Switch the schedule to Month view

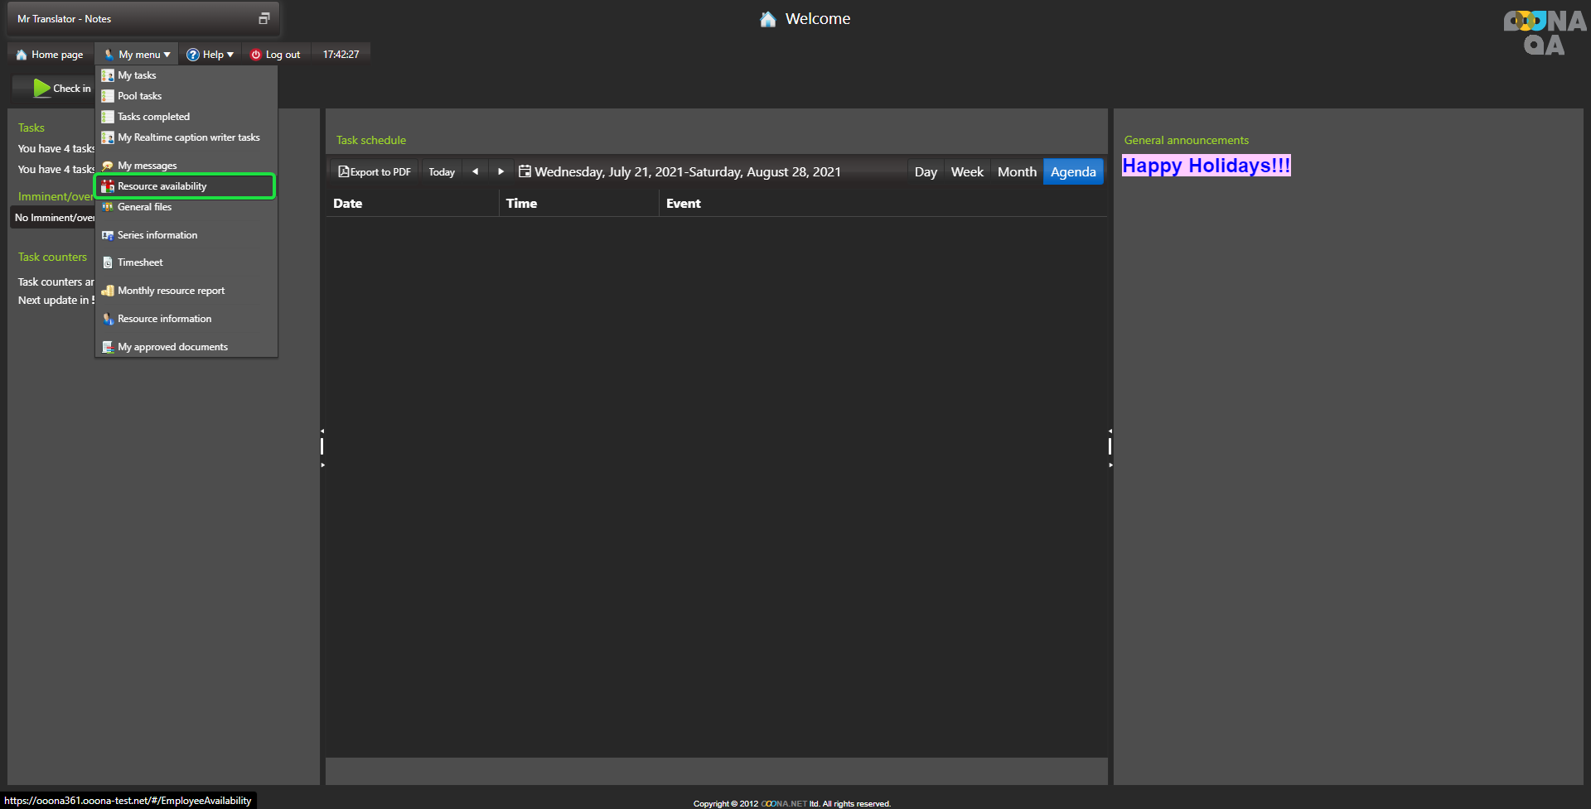[x=1017, y=171]
